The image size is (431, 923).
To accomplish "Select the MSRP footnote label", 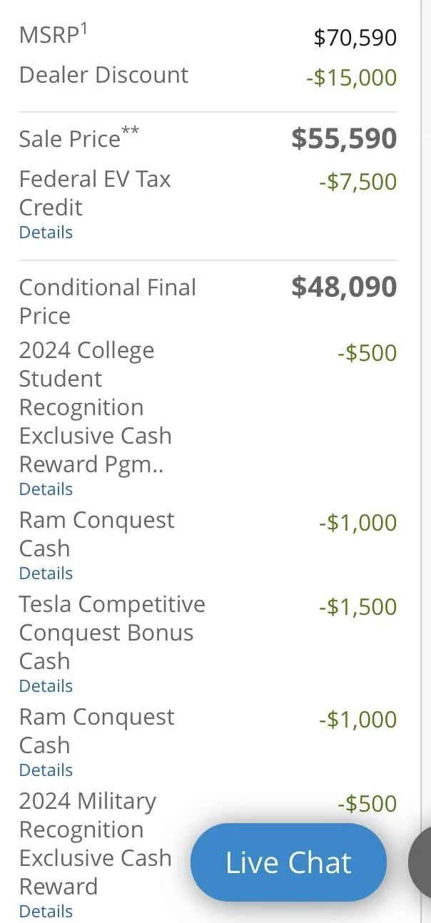I will click(54, 35).
